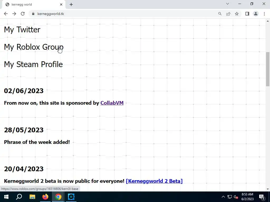Click the 28/05/2023 date heading
270x202 pixels.
24,130
